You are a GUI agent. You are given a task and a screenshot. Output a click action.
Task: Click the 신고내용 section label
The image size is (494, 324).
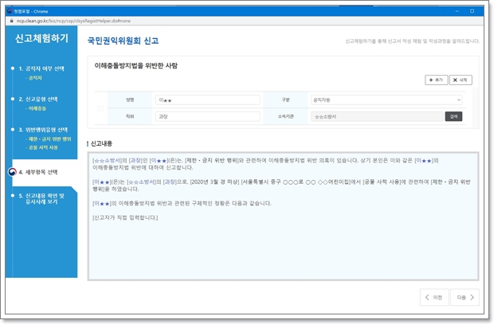[101, 143]
